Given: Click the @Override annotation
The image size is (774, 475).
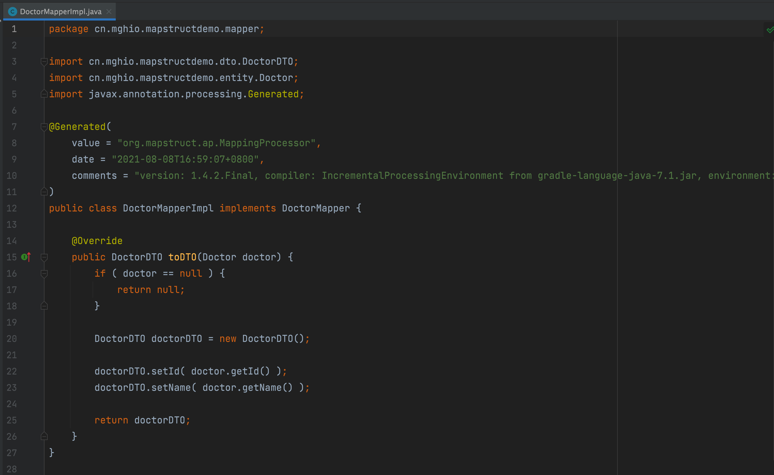Looking at the screenshot, I should point(97,241).
